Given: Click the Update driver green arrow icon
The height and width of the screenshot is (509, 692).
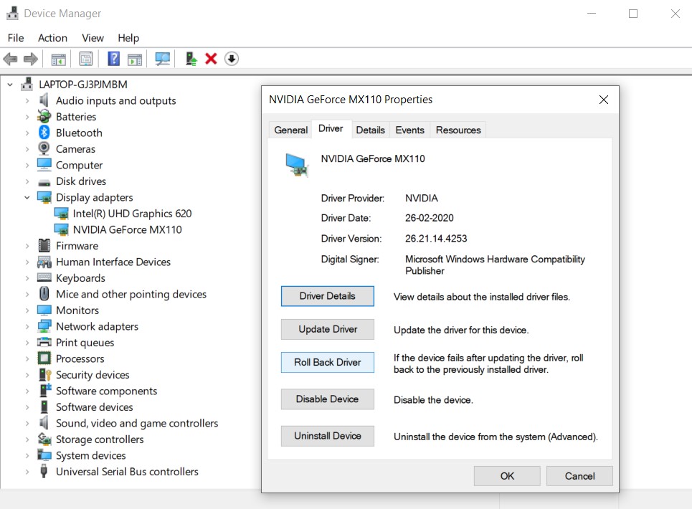Looking at the screenshot, I should tap(191, 59).
